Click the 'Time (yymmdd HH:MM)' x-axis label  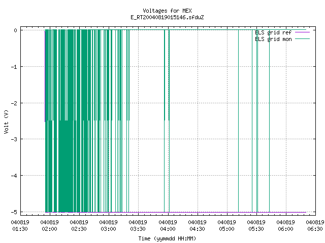167,238
